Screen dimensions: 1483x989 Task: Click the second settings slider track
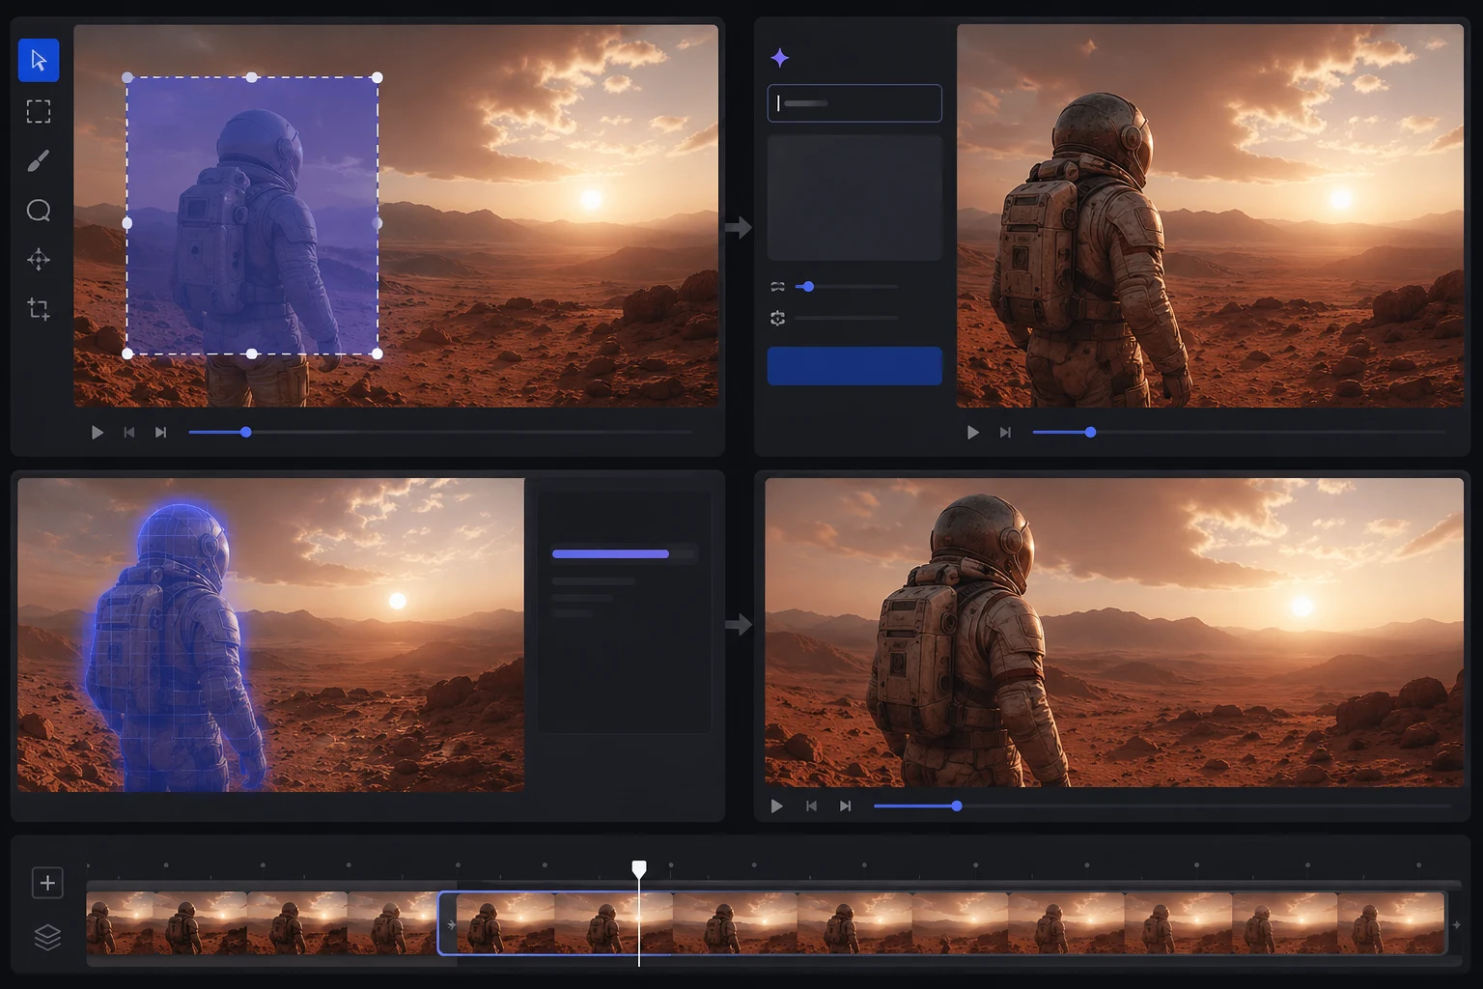click(847, 318)
